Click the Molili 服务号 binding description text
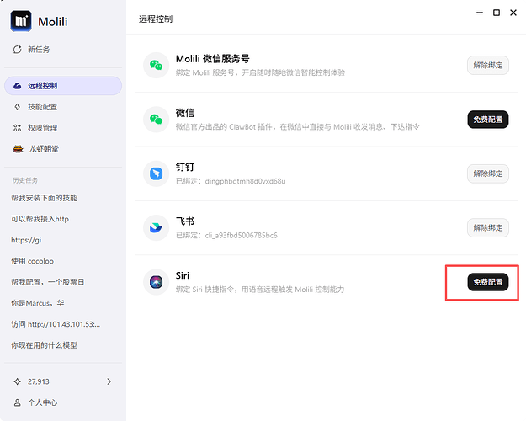The image size is (526, 421). [x=260, y=72]
